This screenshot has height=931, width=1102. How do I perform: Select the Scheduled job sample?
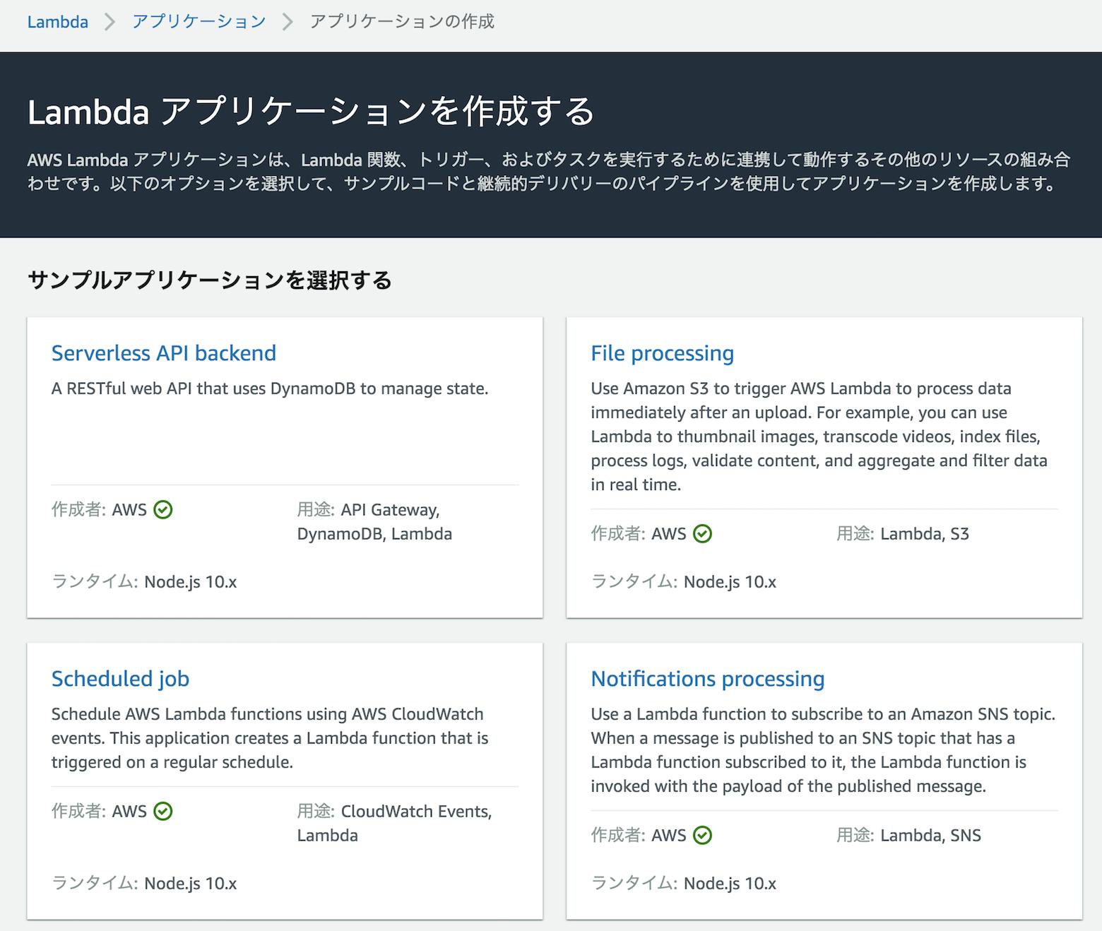[120, 679]
